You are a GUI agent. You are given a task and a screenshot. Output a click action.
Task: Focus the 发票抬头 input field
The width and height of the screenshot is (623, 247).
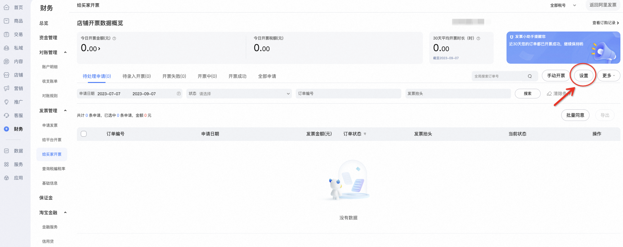pos(458,94)
